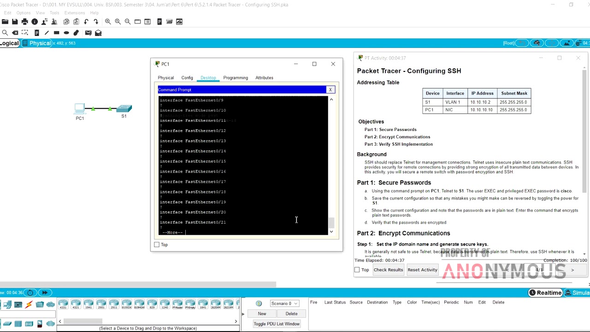Place a Note with the note tool

(x=37, y=33)
